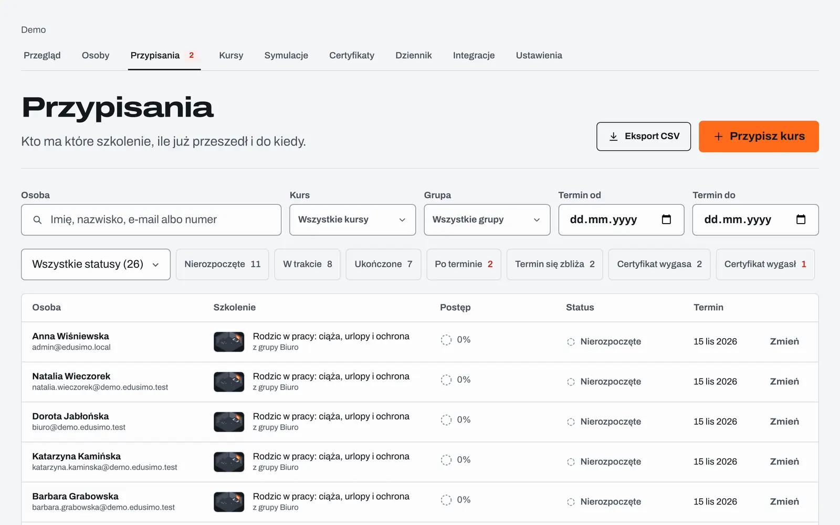Screen dimensions: 840x525
Task: Open the Ustawienia tab
Action: point(539,55)
